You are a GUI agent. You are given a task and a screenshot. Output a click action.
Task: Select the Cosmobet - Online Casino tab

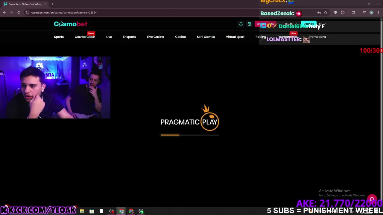(x=25, y=4)
